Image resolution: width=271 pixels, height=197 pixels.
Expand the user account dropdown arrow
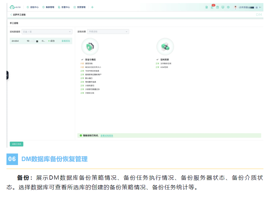click(x=260, y=7)
